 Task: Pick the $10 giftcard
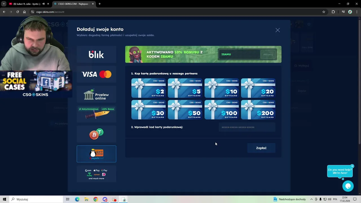[222, 88]
